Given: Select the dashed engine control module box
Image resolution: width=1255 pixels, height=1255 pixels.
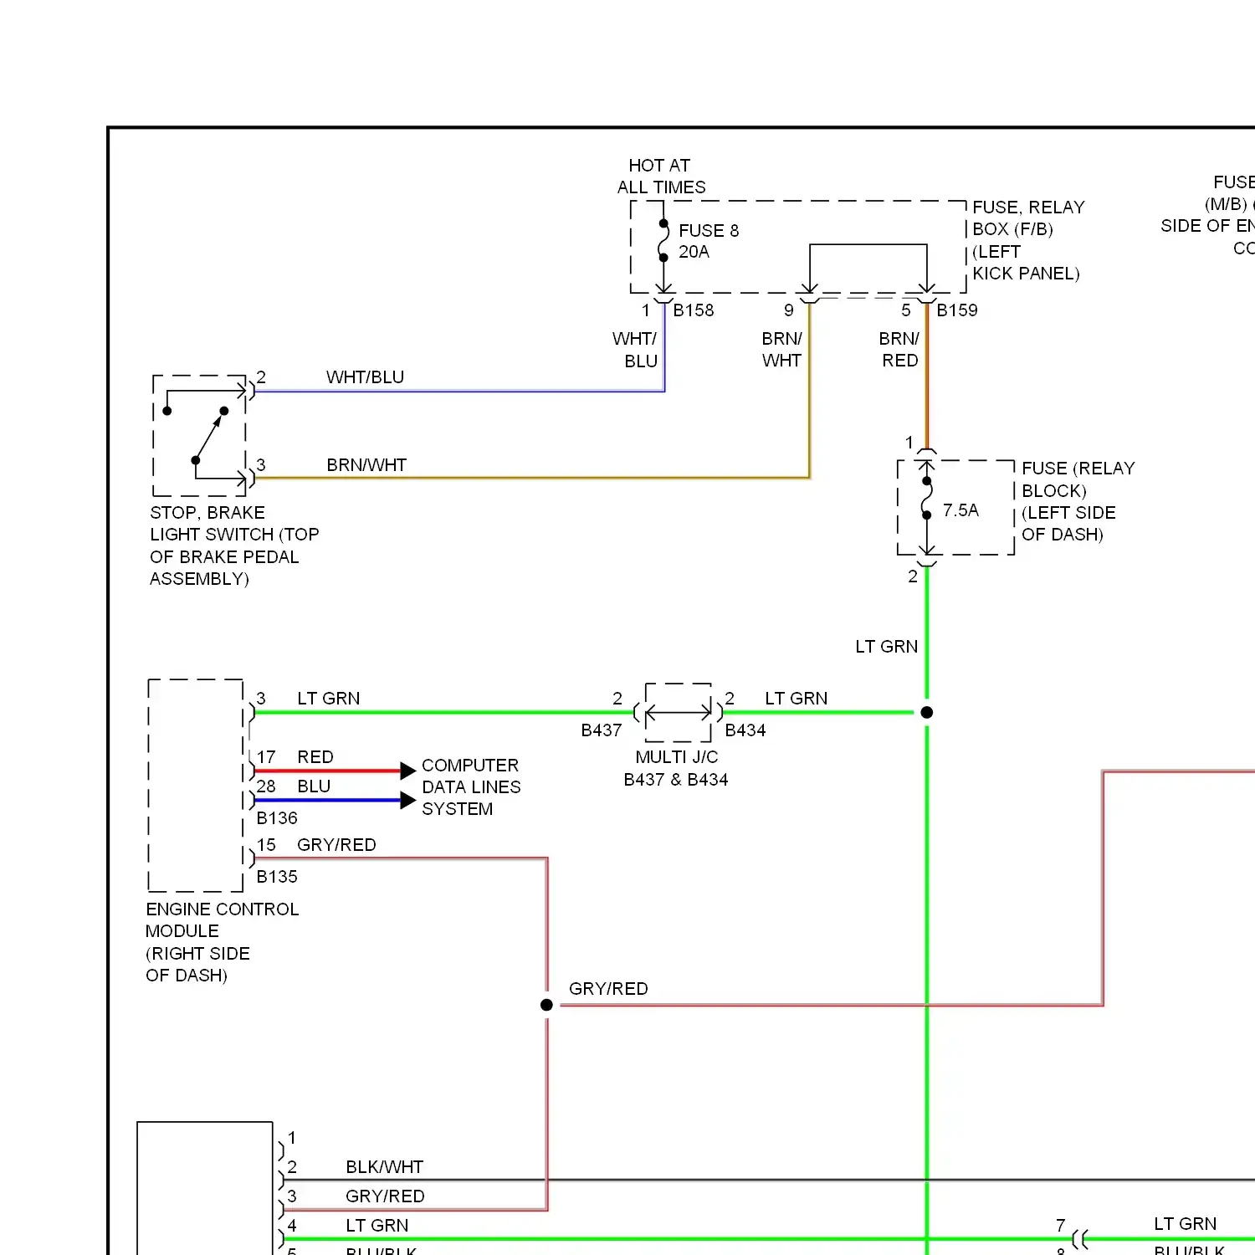Looking at the screenshot, I should pyautogui.click(x=196, y=786).
